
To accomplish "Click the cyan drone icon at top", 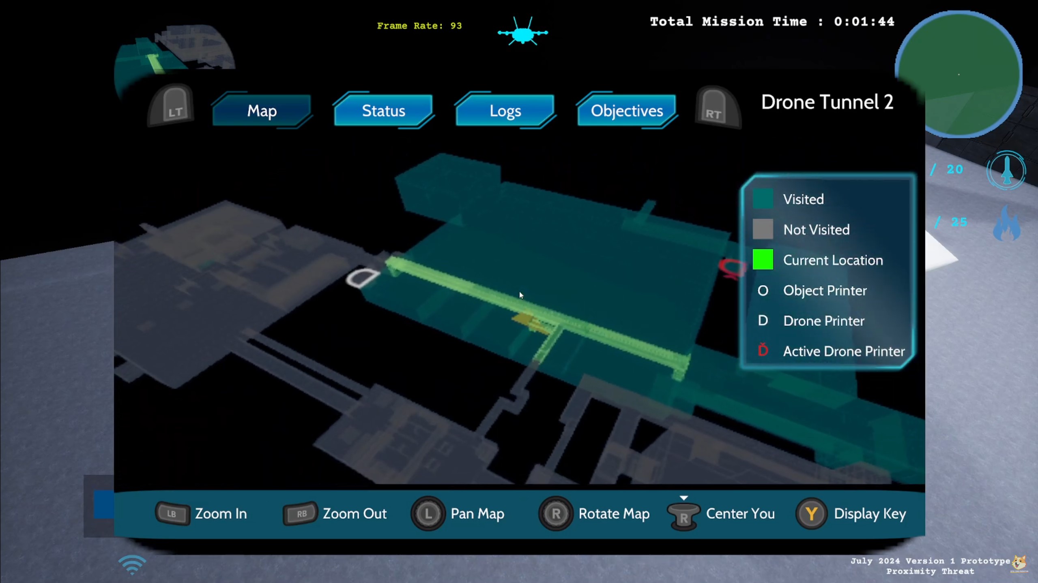I will (x=523, y=32).
